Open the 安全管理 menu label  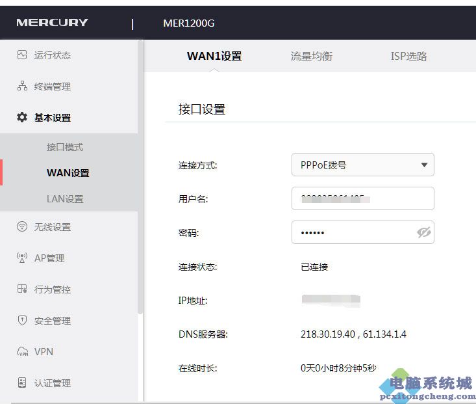pyautogui.click(x=52, y=321)
